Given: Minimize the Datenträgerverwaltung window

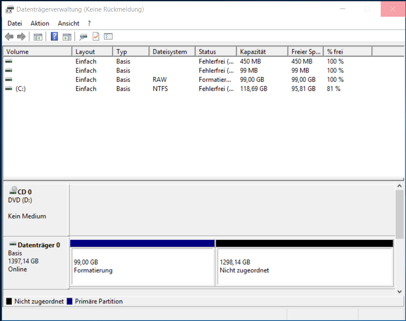Looking at the screenshot, I should pyautogui.click(x=343, y=9).
